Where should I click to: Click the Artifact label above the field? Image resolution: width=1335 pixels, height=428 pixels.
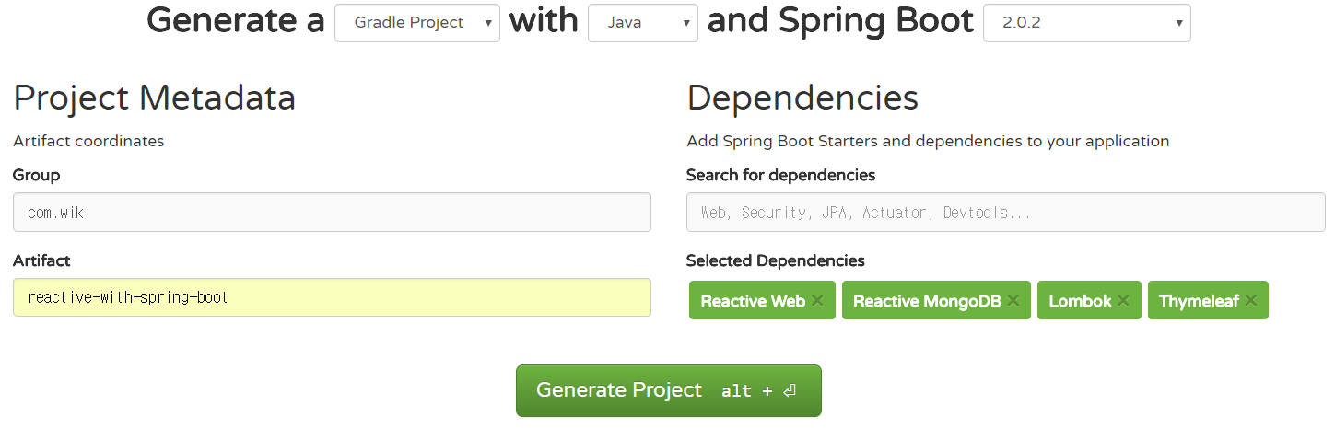point(41,260)
